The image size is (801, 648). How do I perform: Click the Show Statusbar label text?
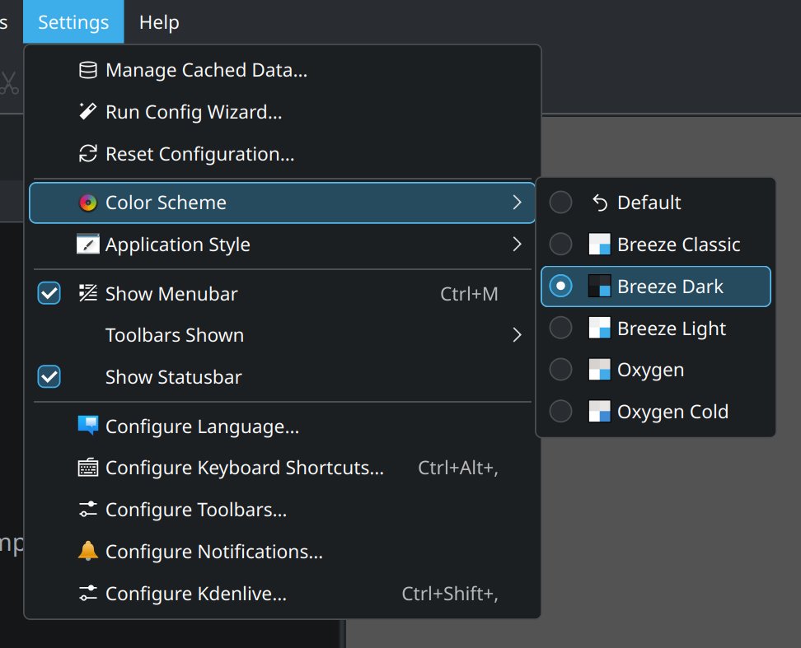click(174, 377)
